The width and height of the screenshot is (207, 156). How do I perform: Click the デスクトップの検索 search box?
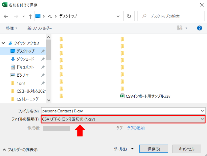pos(171,16)
